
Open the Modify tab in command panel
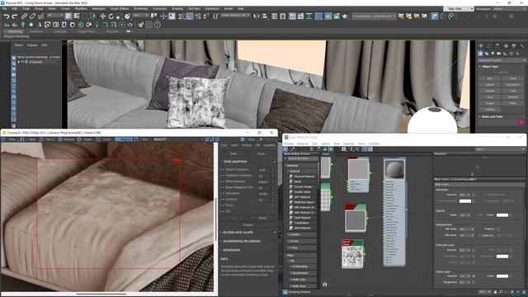489,46
